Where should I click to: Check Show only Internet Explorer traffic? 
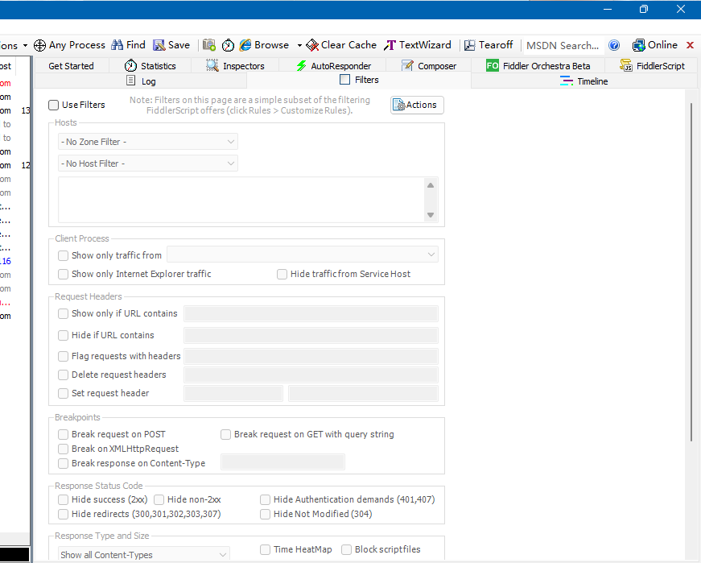(x=63, y=274)
